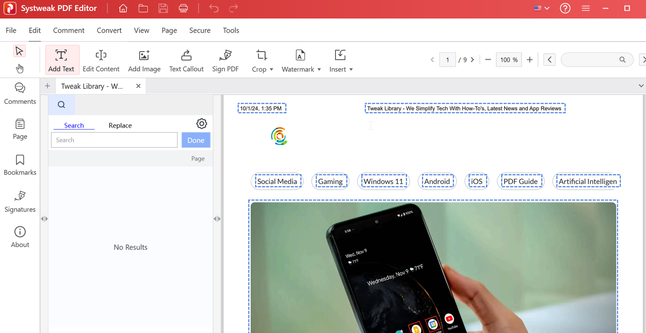Screen dimensions: 646x333
Task: Collapse the search panel splitter arrows
Action: pyautogui.click(x=217, y=219)
